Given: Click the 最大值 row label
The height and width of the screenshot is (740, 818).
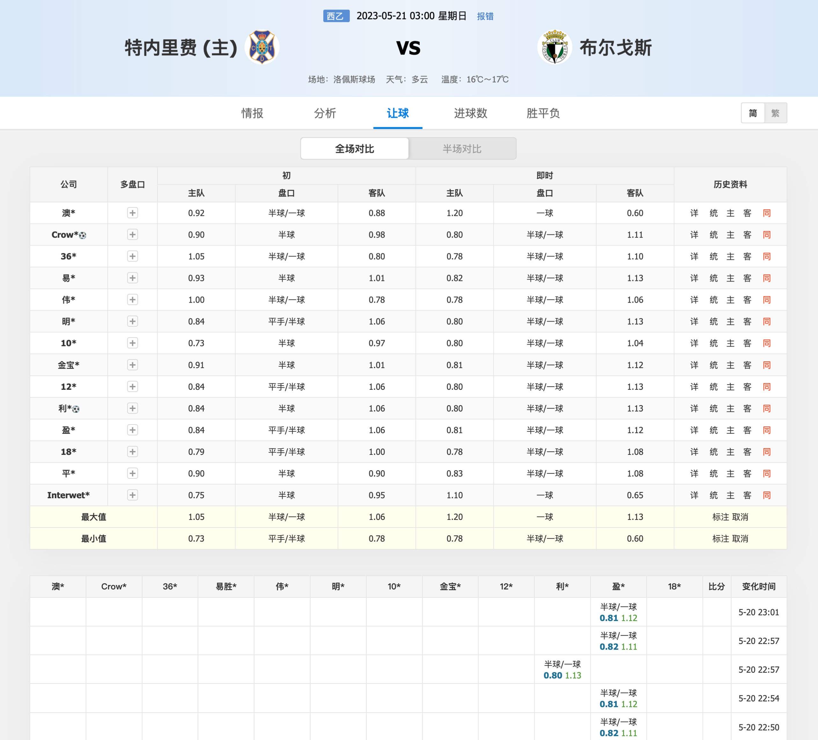Looking at the screenshot, I should pos(94,517).
